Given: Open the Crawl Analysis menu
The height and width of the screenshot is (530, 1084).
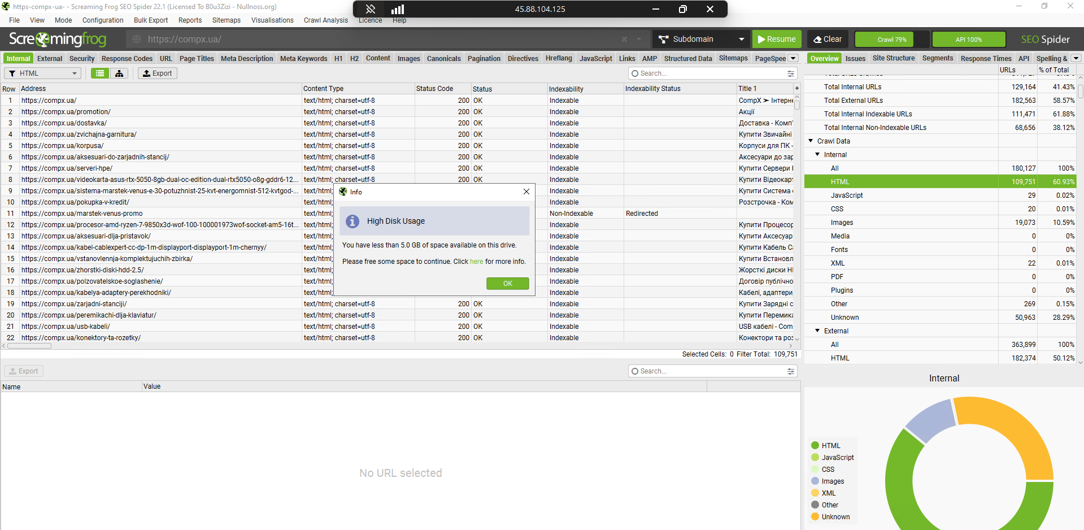Looking at the screenshot, I should pyautogui.click(x=326, y=20).
